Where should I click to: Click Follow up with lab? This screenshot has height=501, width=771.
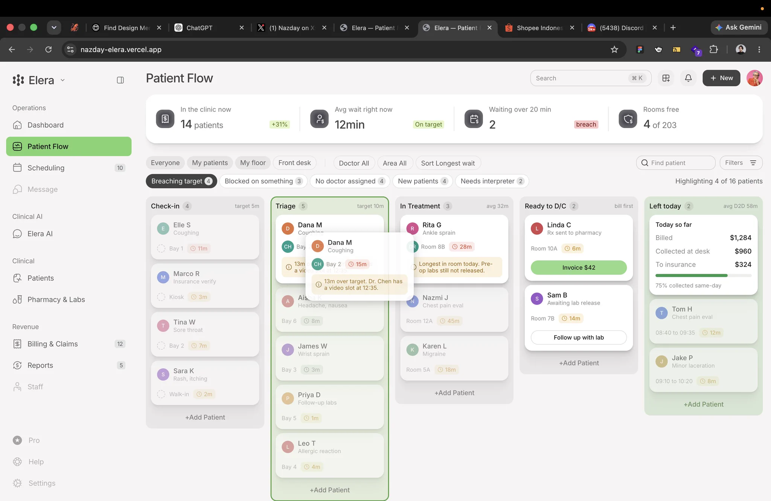pyautogui.click(x=579, y=338)
